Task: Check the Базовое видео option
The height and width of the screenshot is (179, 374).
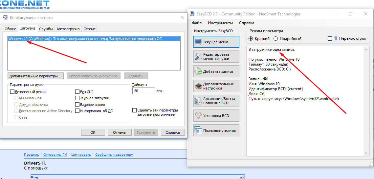Action: [77, 104]
